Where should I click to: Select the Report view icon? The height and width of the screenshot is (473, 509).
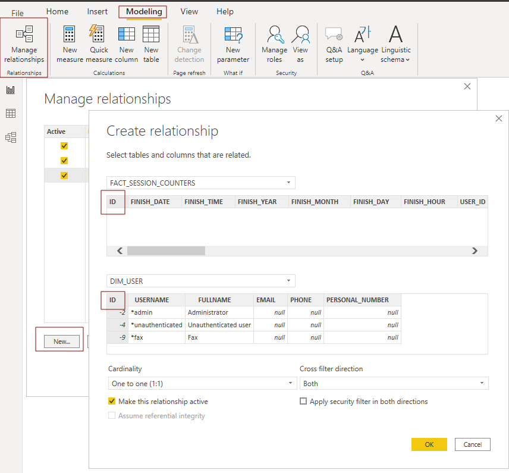[x=10, y=90]
